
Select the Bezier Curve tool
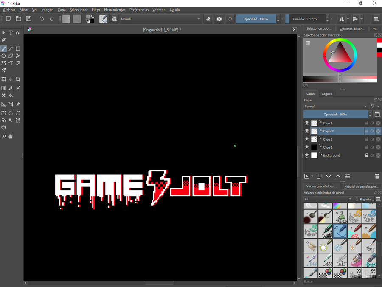(x=4, y=63)
